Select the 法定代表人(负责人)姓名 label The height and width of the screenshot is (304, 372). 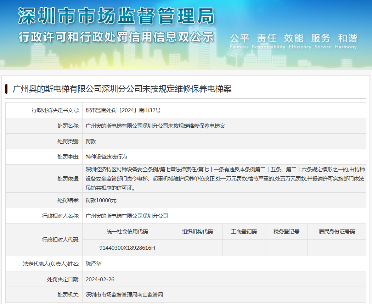[51, 264]
